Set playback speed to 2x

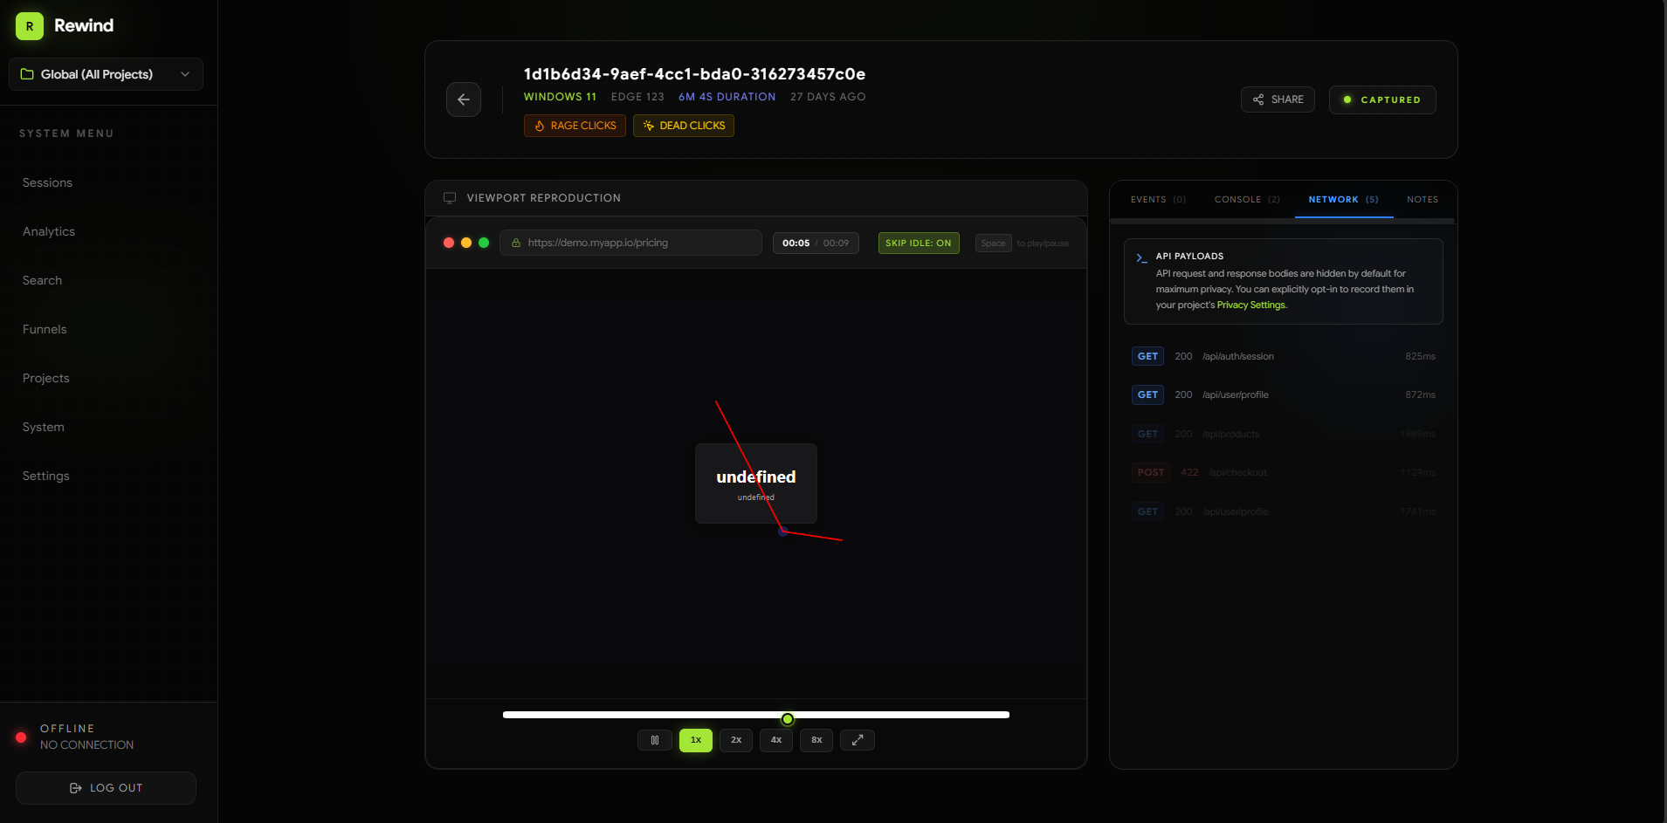tap(736, 740)
